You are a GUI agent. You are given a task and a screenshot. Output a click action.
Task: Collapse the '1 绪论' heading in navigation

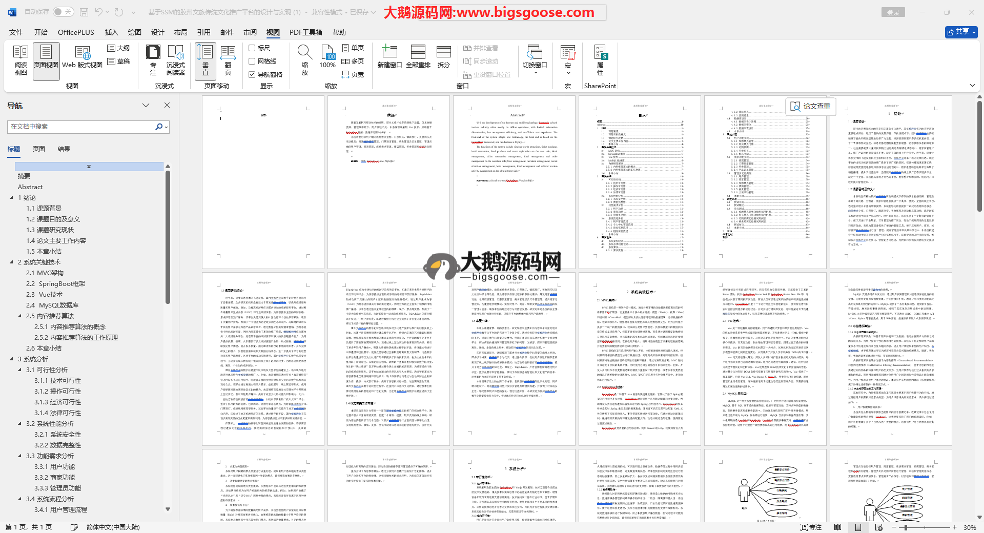12,198
